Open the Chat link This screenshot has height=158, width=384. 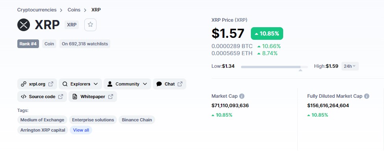click(169, 84)
